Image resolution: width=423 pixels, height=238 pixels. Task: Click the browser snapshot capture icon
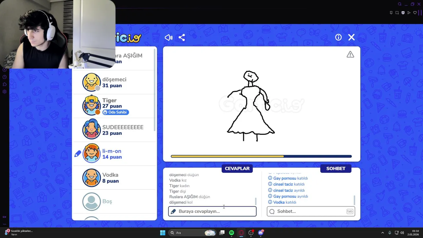click(x=397, y=13)
